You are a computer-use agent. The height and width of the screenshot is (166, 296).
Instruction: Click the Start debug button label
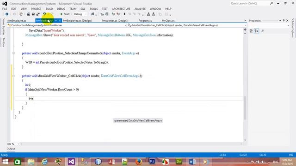click(x=67, y=14)
